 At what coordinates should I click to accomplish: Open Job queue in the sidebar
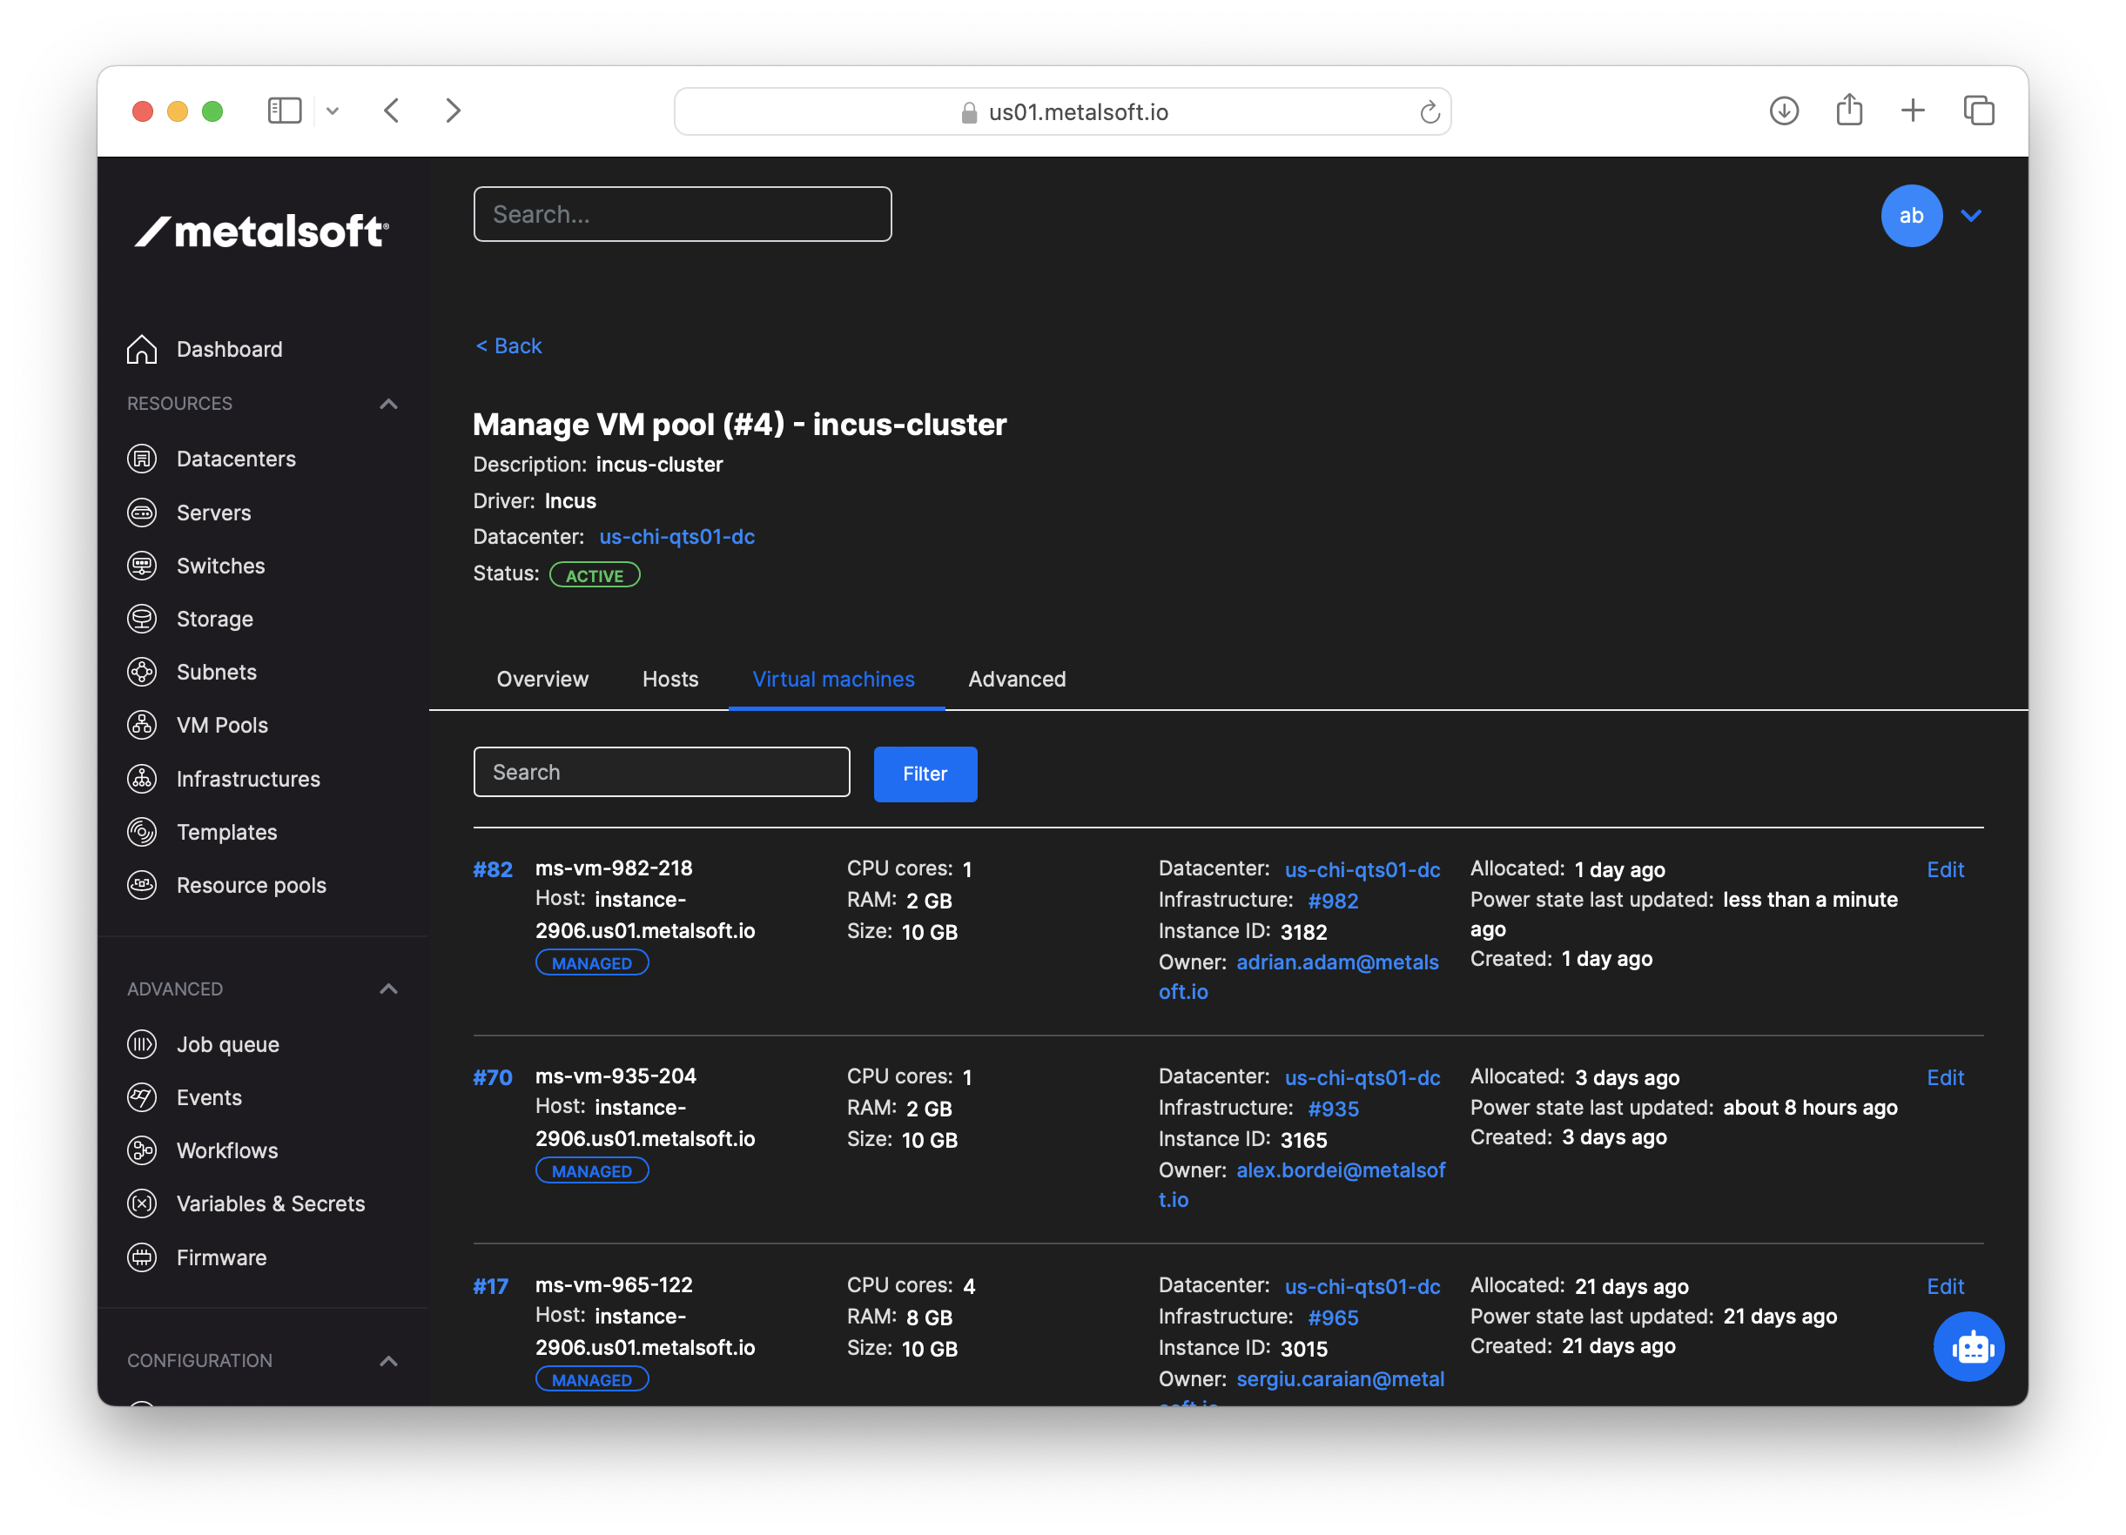click(228, 1044)
